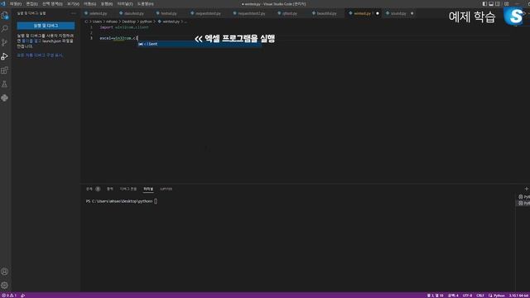Expand wintest.py breadcrumb segment

[x=169, y=22]
